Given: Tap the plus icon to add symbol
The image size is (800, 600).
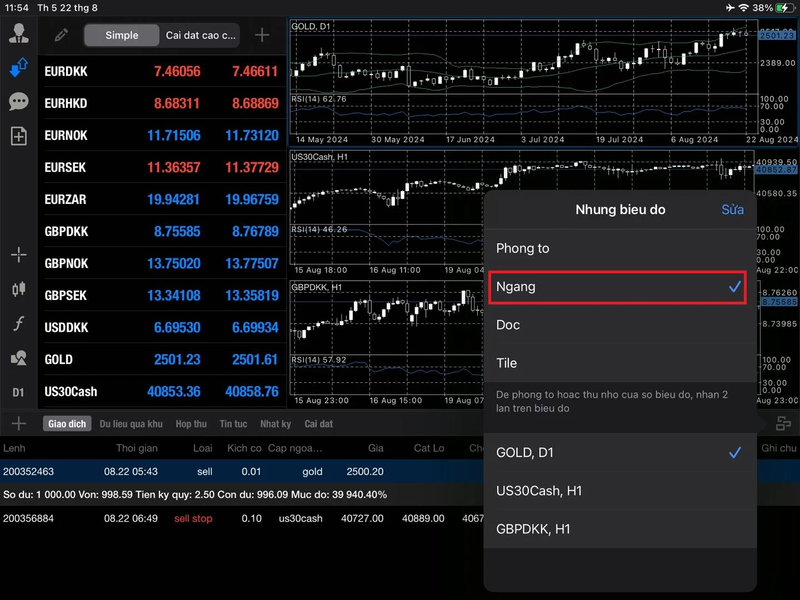Looking at the screenshot, I should [x=262, y=35].
